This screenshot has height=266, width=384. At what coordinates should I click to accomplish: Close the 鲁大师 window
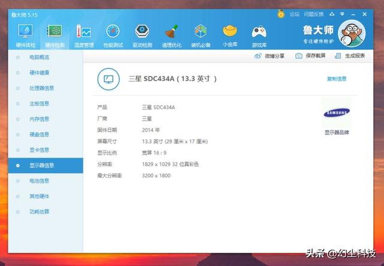(x=365, y=14)
